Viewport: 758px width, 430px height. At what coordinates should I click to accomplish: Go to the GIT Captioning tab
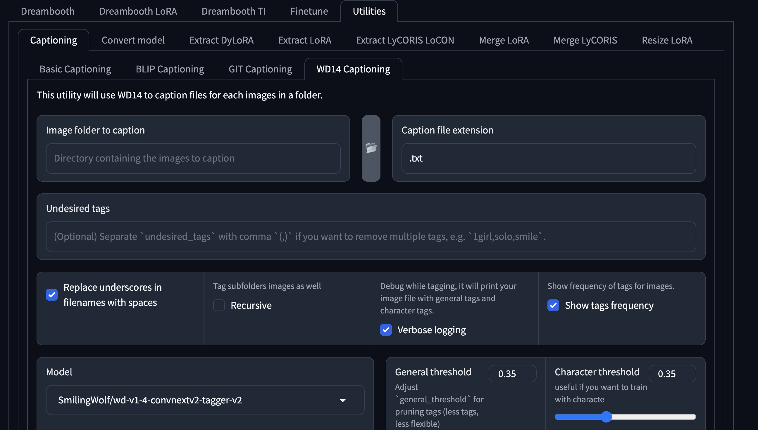[260, 69]
